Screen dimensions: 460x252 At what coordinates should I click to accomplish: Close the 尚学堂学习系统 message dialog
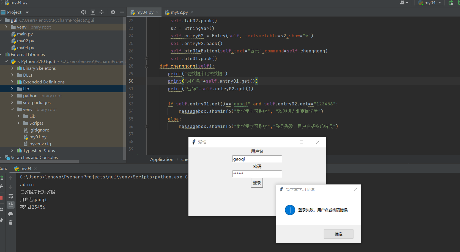pos(355,190)
